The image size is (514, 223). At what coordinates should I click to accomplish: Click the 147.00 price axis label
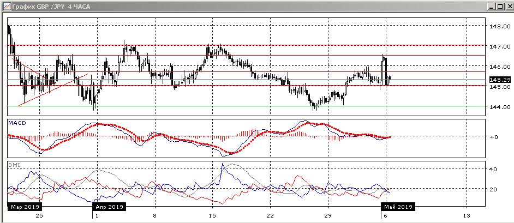point(499,47)
